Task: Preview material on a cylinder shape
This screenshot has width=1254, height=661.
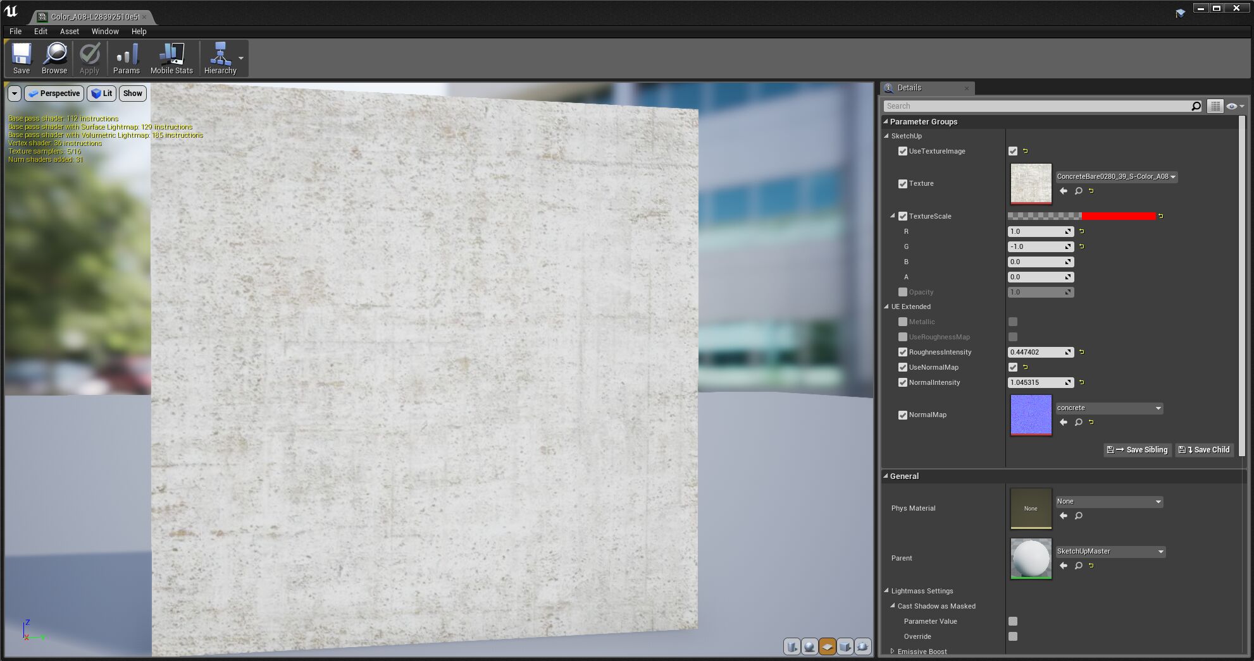Action: pyautogui.click(x=792, y=646)
